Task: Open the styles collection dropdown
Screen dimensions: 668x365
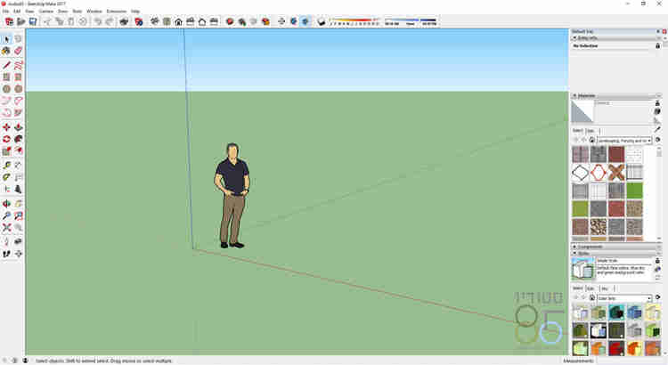Action: click(x=624, y=297)
